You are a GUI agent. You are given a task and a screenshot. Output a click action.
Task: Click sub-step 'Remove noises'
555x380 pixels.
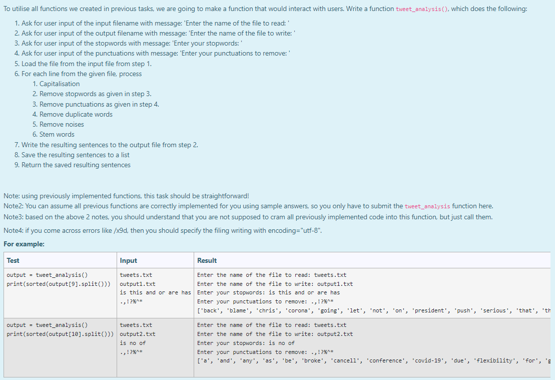click(62, 124)
